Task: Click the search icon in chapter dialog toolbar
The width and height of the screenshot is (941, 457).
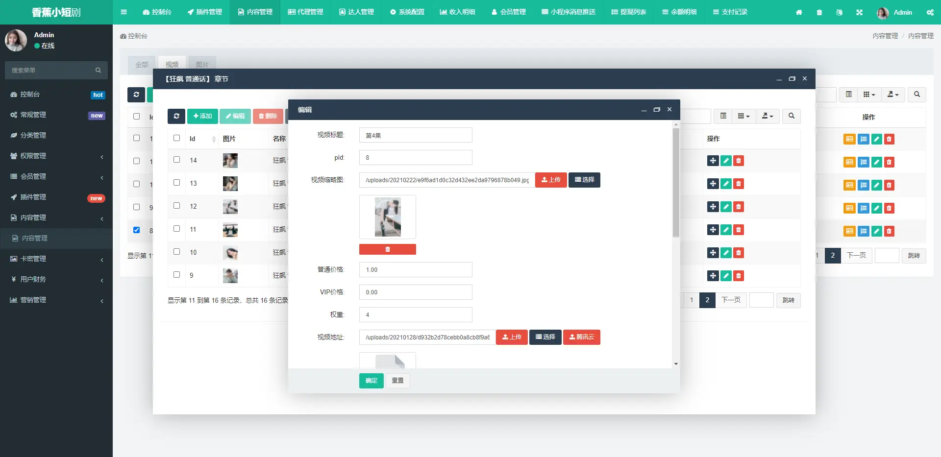Action: click(791, 116)
